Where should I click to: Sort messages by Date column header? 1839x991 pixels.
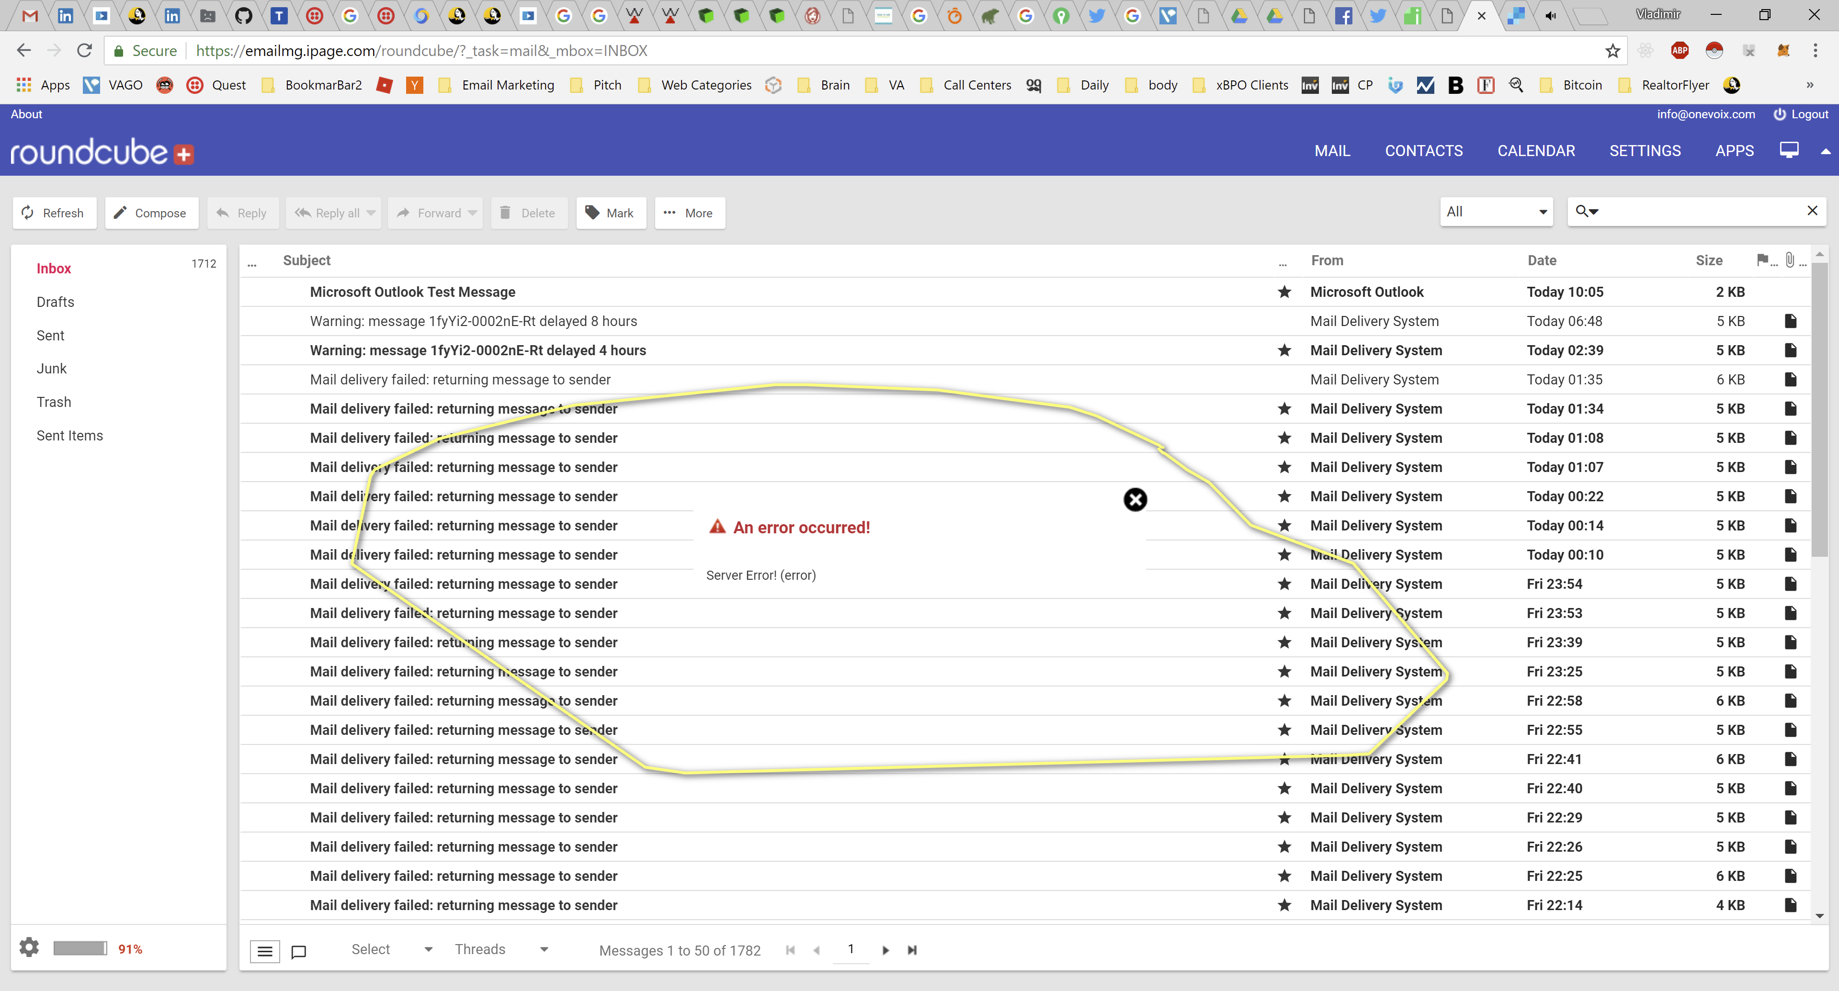click(x=1541, y=260)
